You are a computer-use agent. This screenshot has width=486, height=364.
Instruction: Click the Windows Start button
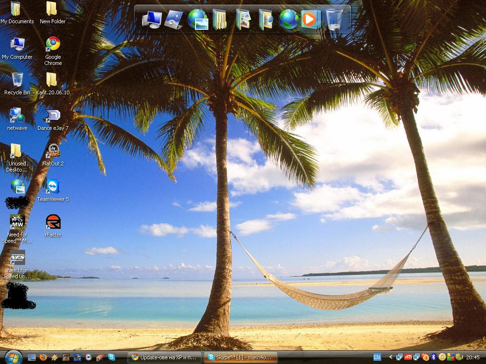[x=13, y=356]
